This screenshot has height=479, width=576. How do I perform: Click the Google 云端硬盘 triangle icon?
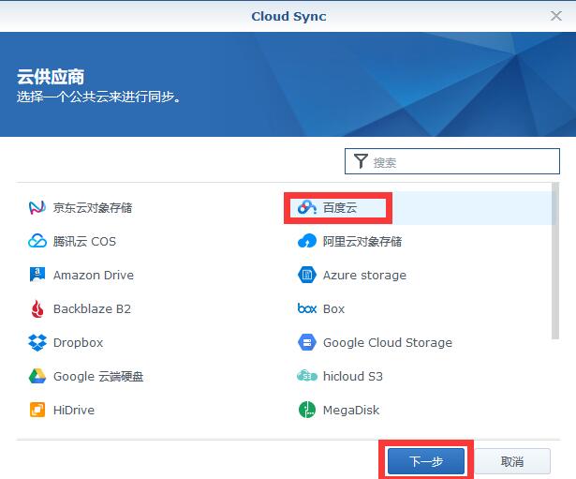point(37,376)
